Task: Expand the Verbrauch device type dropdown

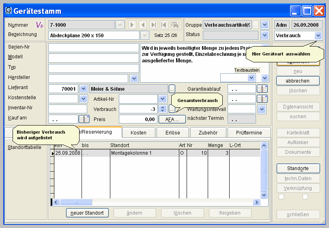Action: click(318, 36)
